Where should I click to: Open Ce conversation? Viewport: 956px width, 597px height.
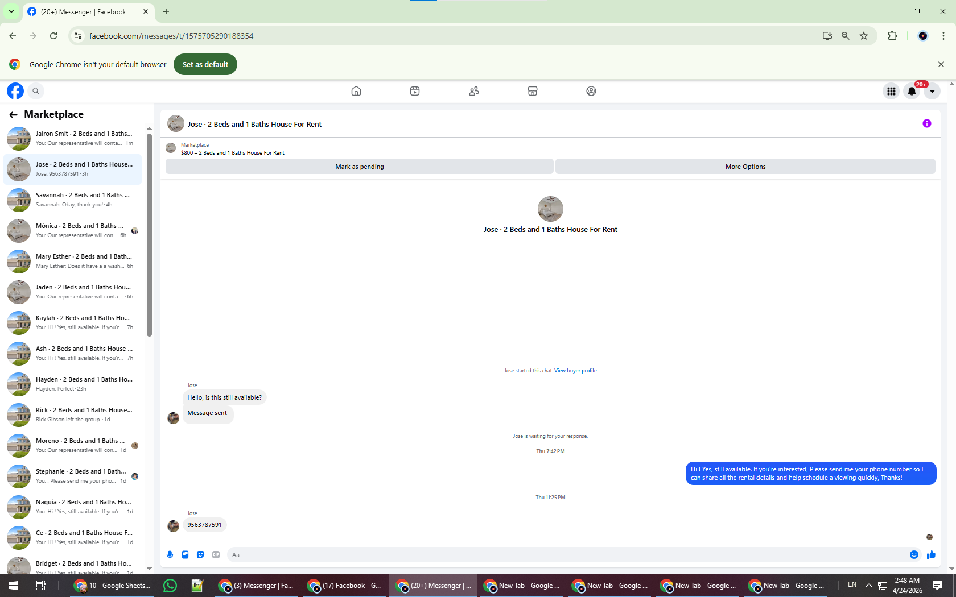[73, 537]
